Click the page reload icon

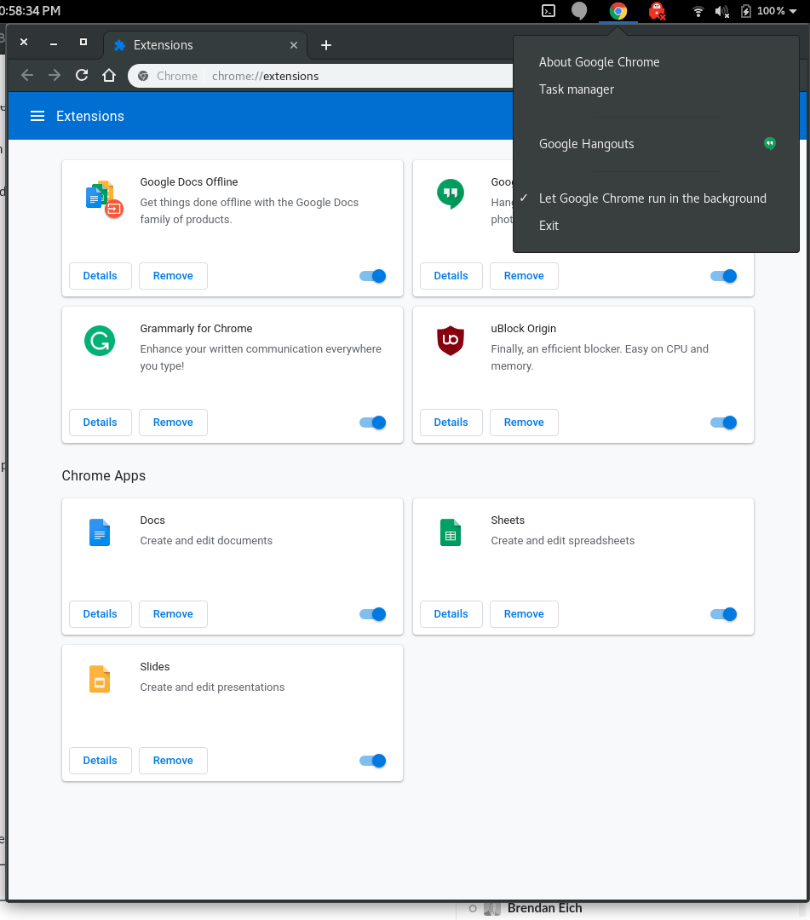point(81,75)
